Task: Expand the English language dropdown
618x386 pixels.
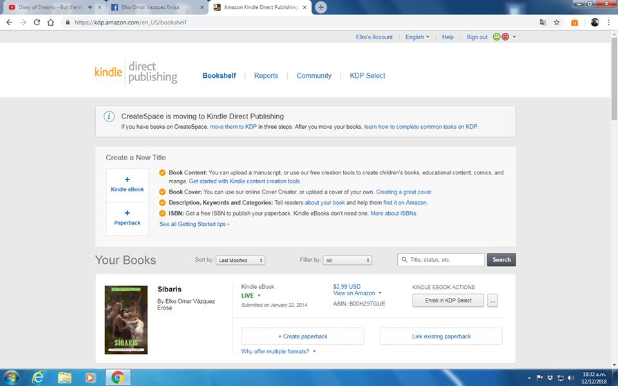Action: [x=417, y=37]
